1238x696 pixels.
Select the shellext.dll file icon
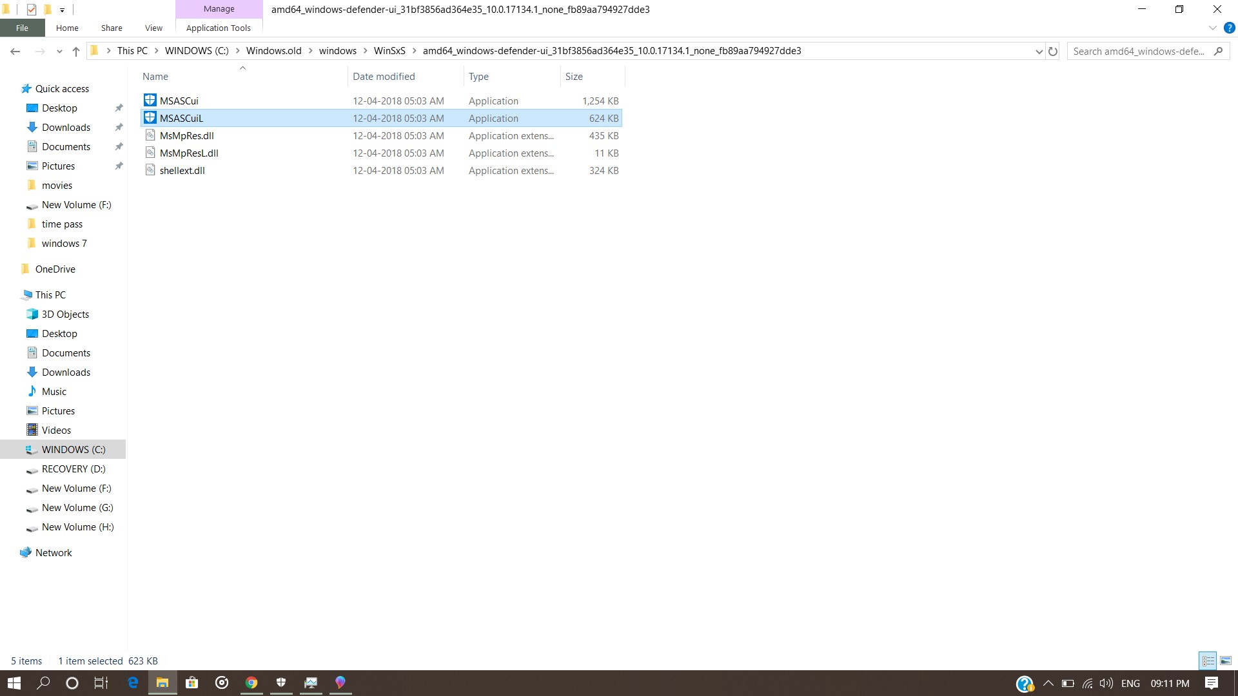(150, 170)
